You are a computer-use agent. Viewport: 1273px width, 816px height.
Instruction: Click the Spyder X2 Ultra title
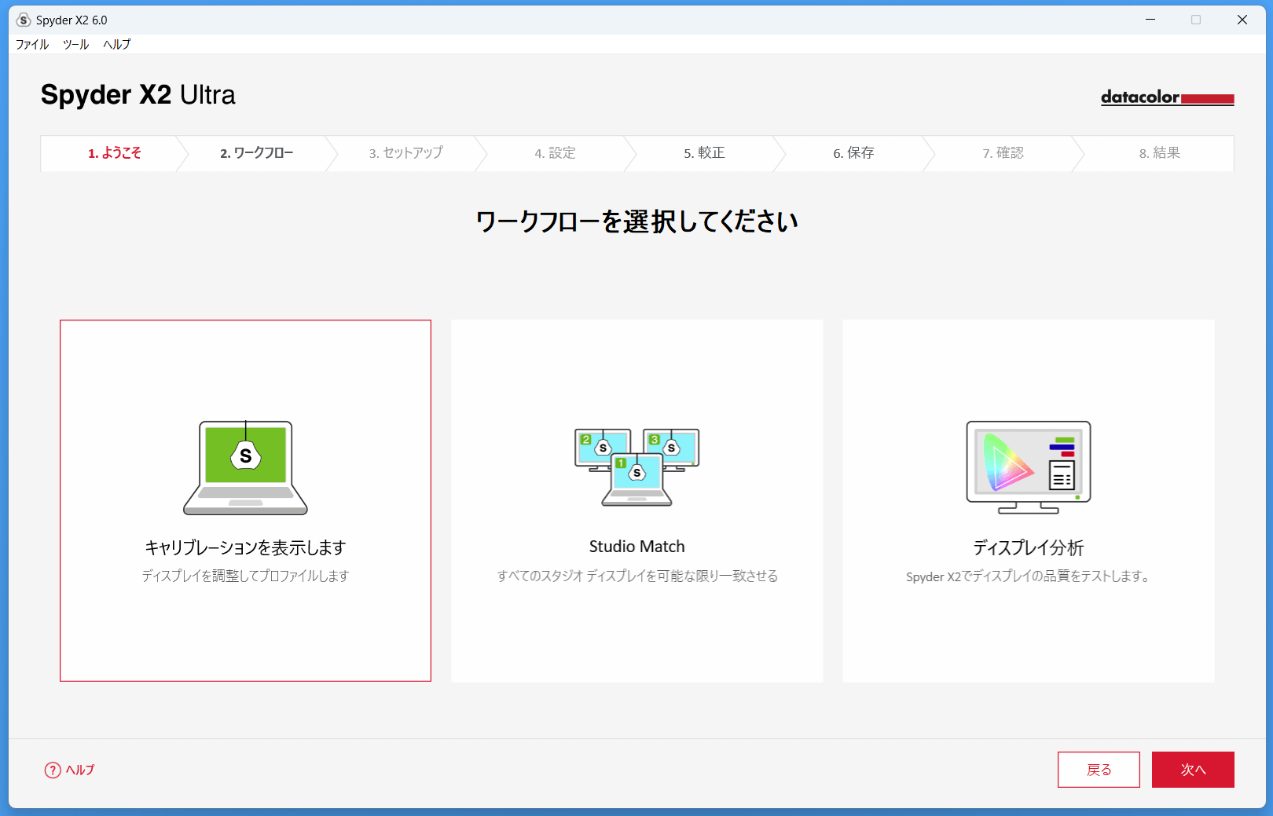(x=138, y=95)
